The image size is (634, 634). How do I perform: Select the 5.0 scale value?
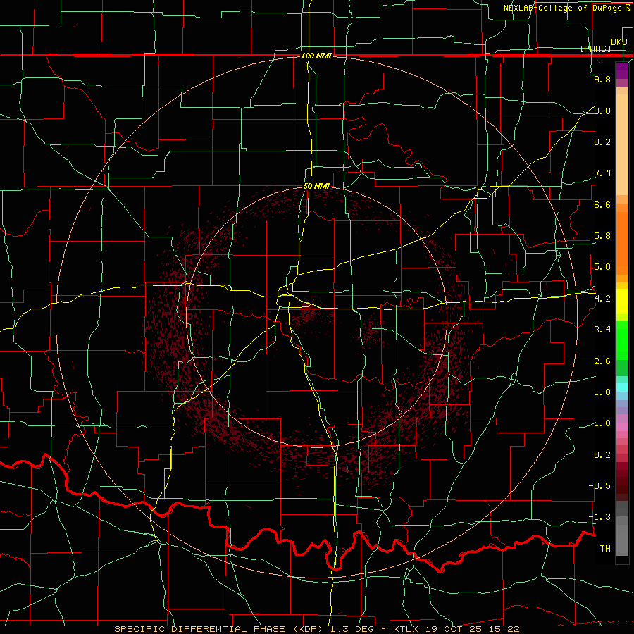[602, 267]
